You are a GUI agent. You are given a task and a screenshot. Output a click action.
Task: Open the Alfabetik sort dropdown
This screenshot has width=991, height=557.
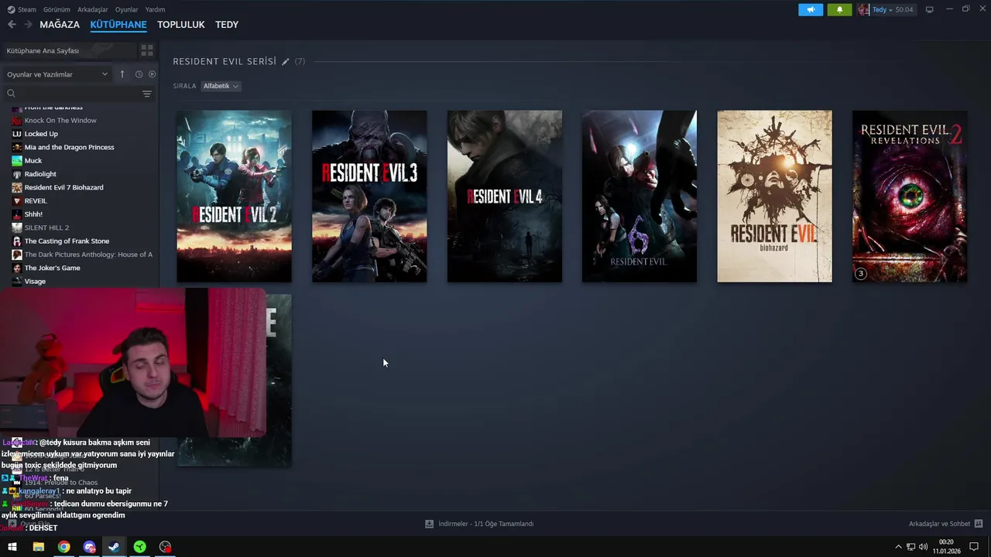coord(221,86)
